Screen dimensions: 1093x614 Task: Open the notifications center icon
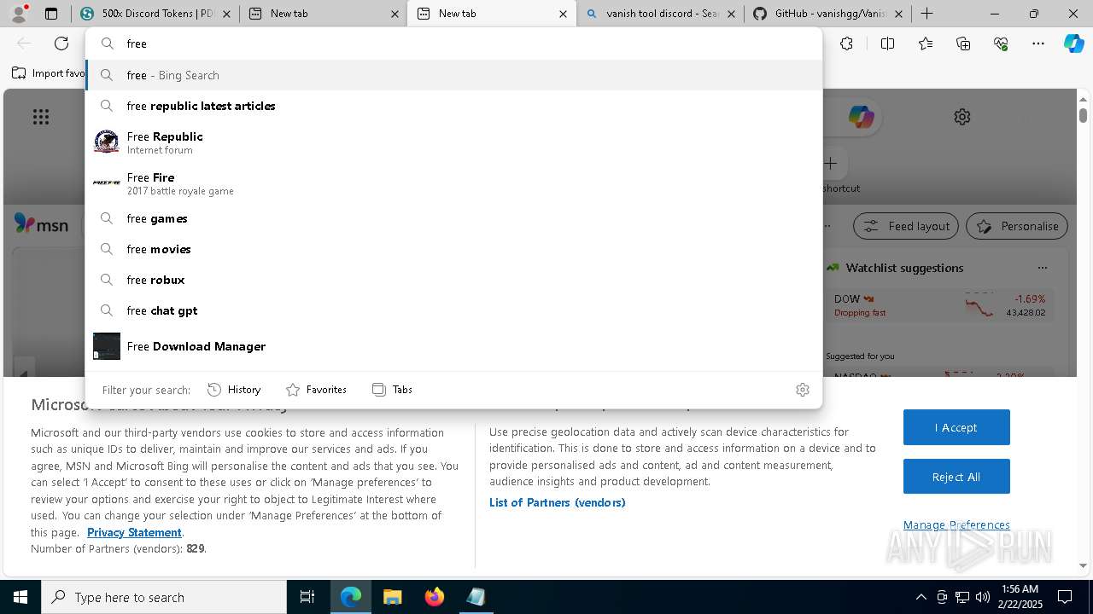(1065, 597)
